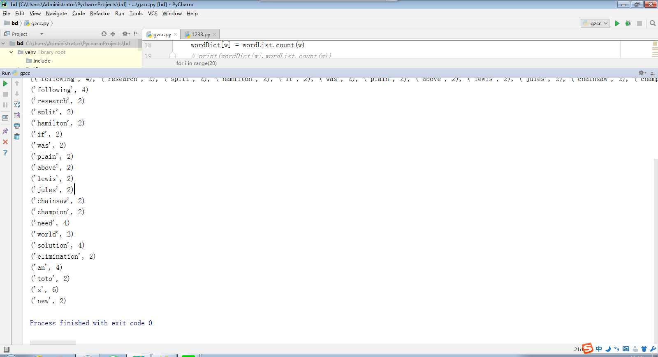The image size is (658, 357).
Task: Click the Run panel stop square
Action: [x=5, y=94]
